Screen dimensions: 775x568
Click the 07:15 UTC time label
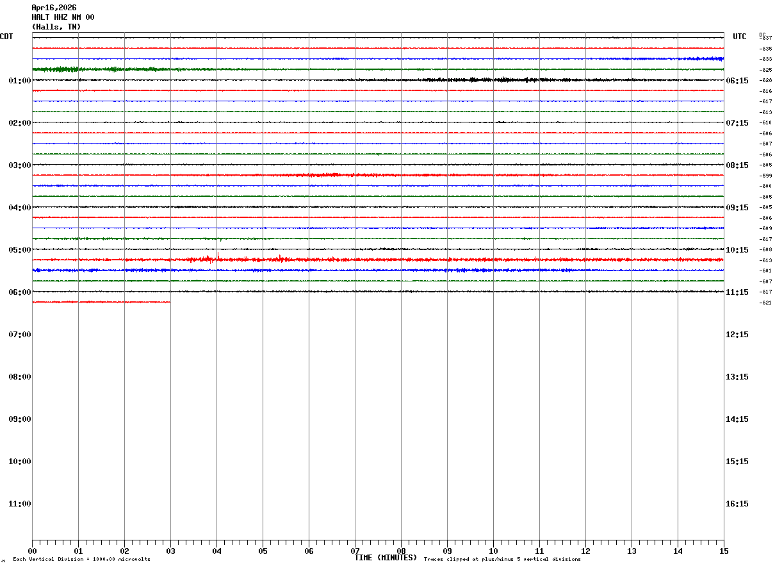click(x=737, y=123)
